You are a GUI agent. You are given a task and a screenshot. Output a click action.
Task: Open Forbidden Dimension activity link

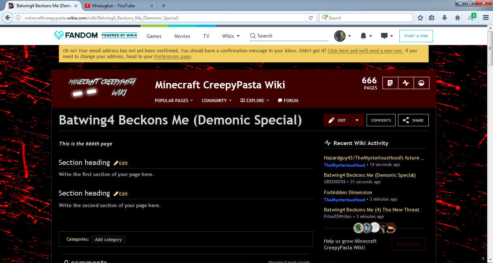348,192
